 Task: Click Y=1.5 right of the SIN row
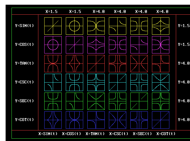tap(184, 26)
